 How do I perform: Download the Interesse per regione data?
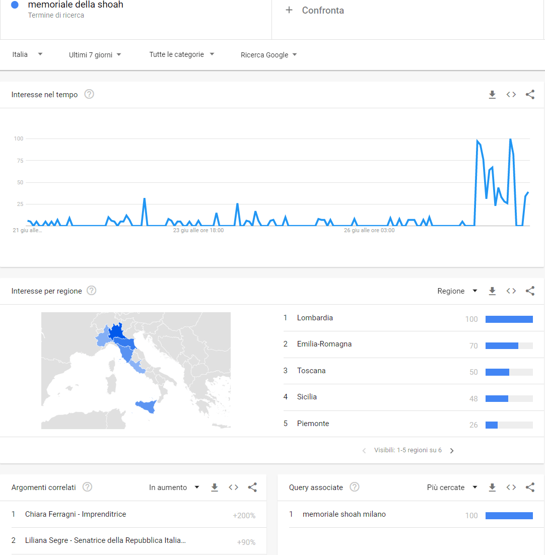coord(492,291)
